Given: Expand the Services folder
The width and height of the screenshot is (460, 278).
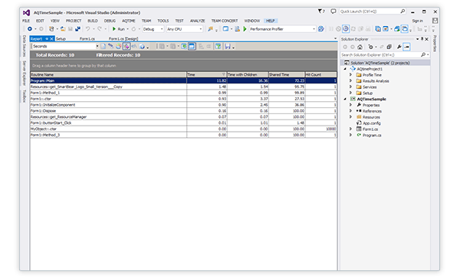Looking at the screenshot, I should click(350, 87).
